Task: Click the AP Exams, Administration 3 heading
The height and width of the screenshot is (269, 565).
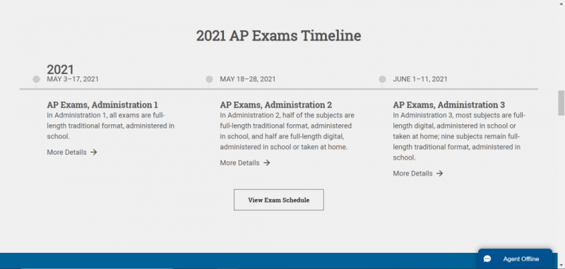Action: click(x=448, y=104)
